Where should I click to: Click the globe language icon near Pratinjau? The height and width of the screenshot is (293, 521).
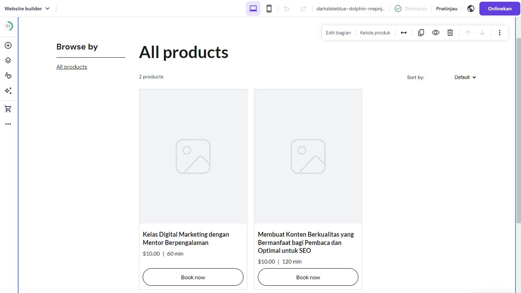[x=471, y=8]
